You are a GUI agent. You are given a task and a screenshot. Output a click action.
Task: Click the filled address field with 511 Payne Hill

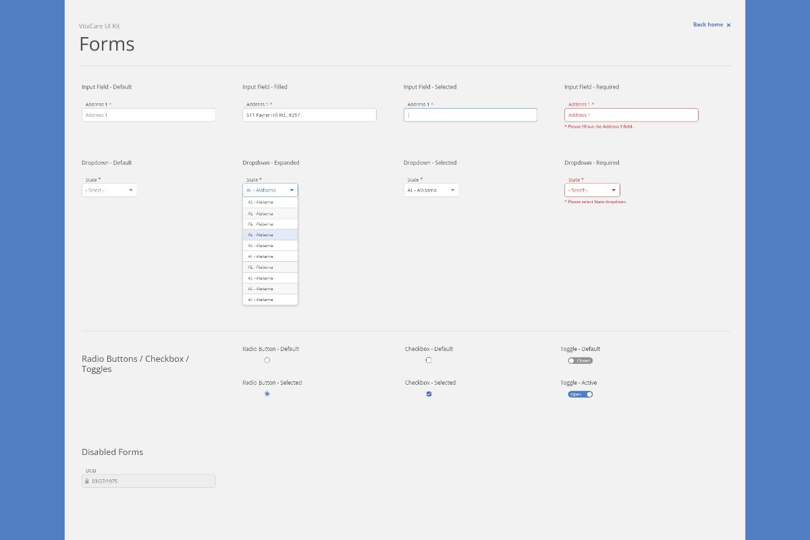309,115
